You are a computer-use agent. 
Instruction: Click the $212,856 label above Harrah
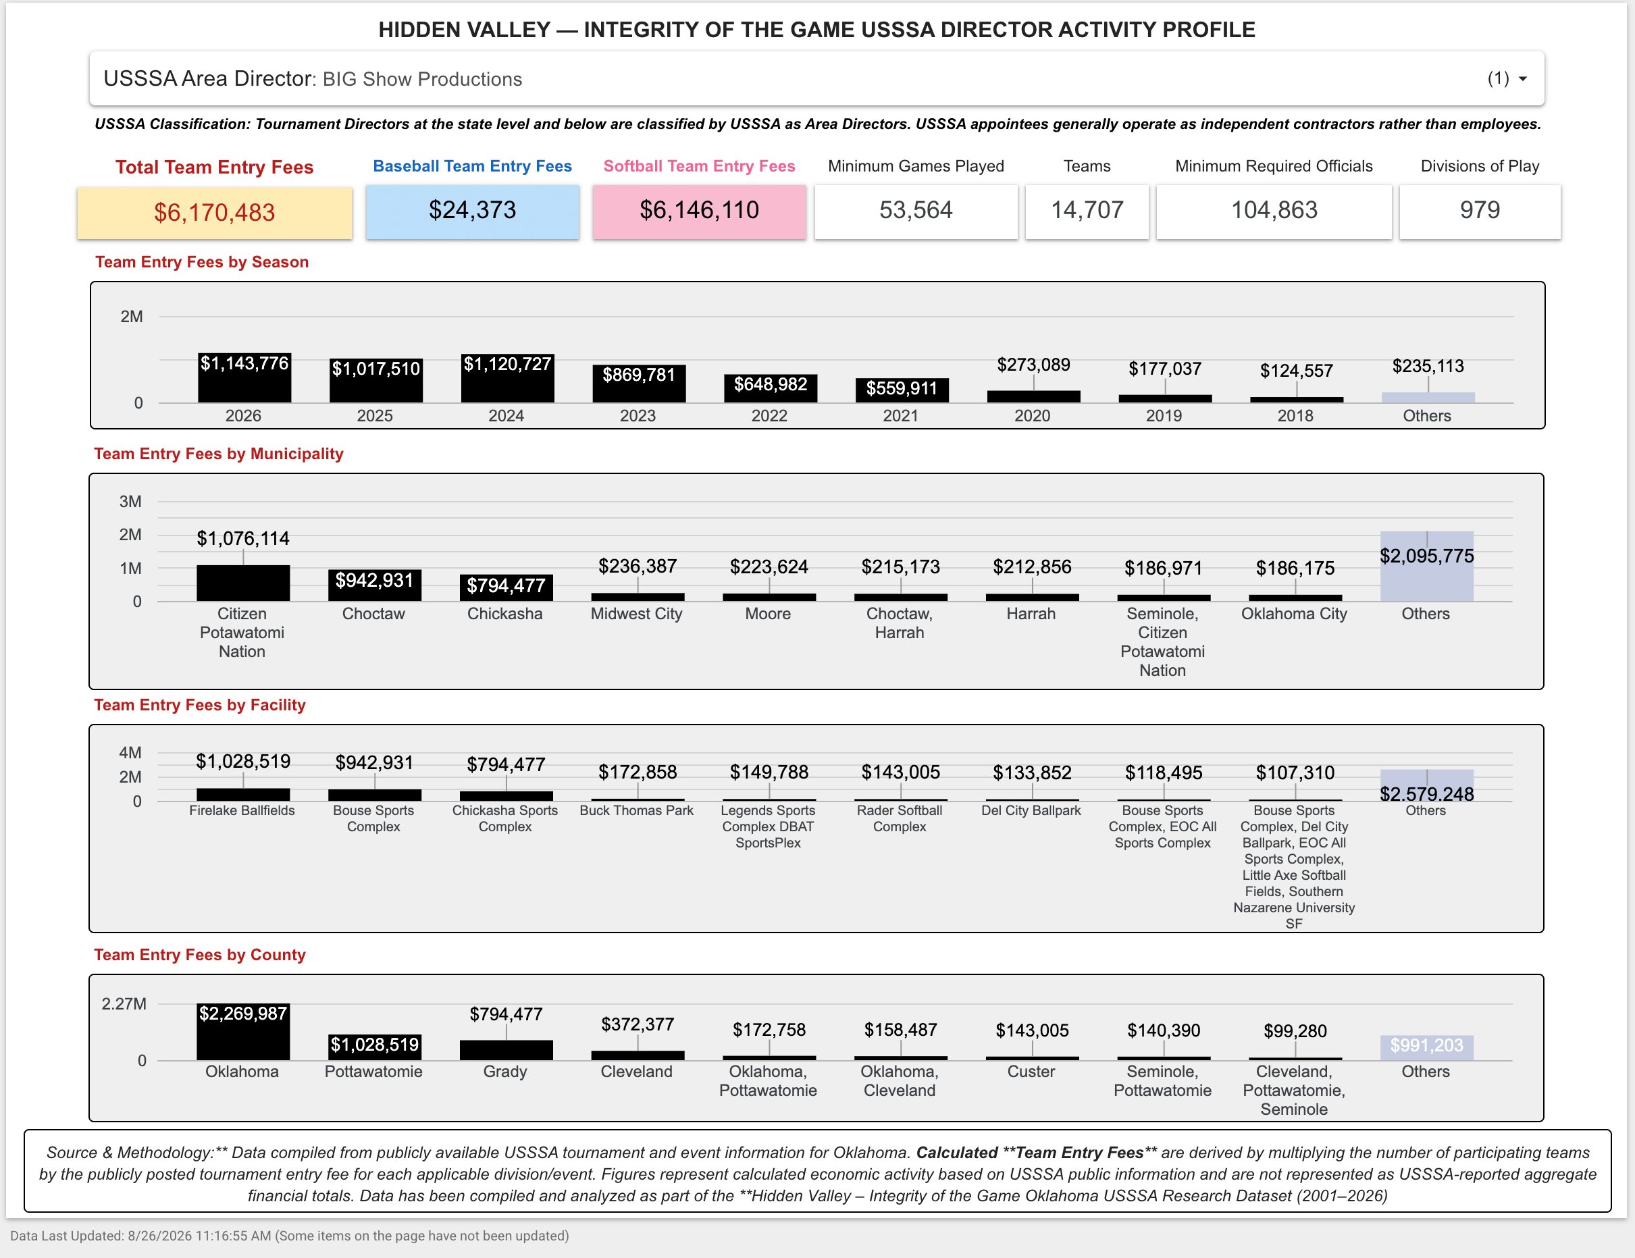(1032, 567)
